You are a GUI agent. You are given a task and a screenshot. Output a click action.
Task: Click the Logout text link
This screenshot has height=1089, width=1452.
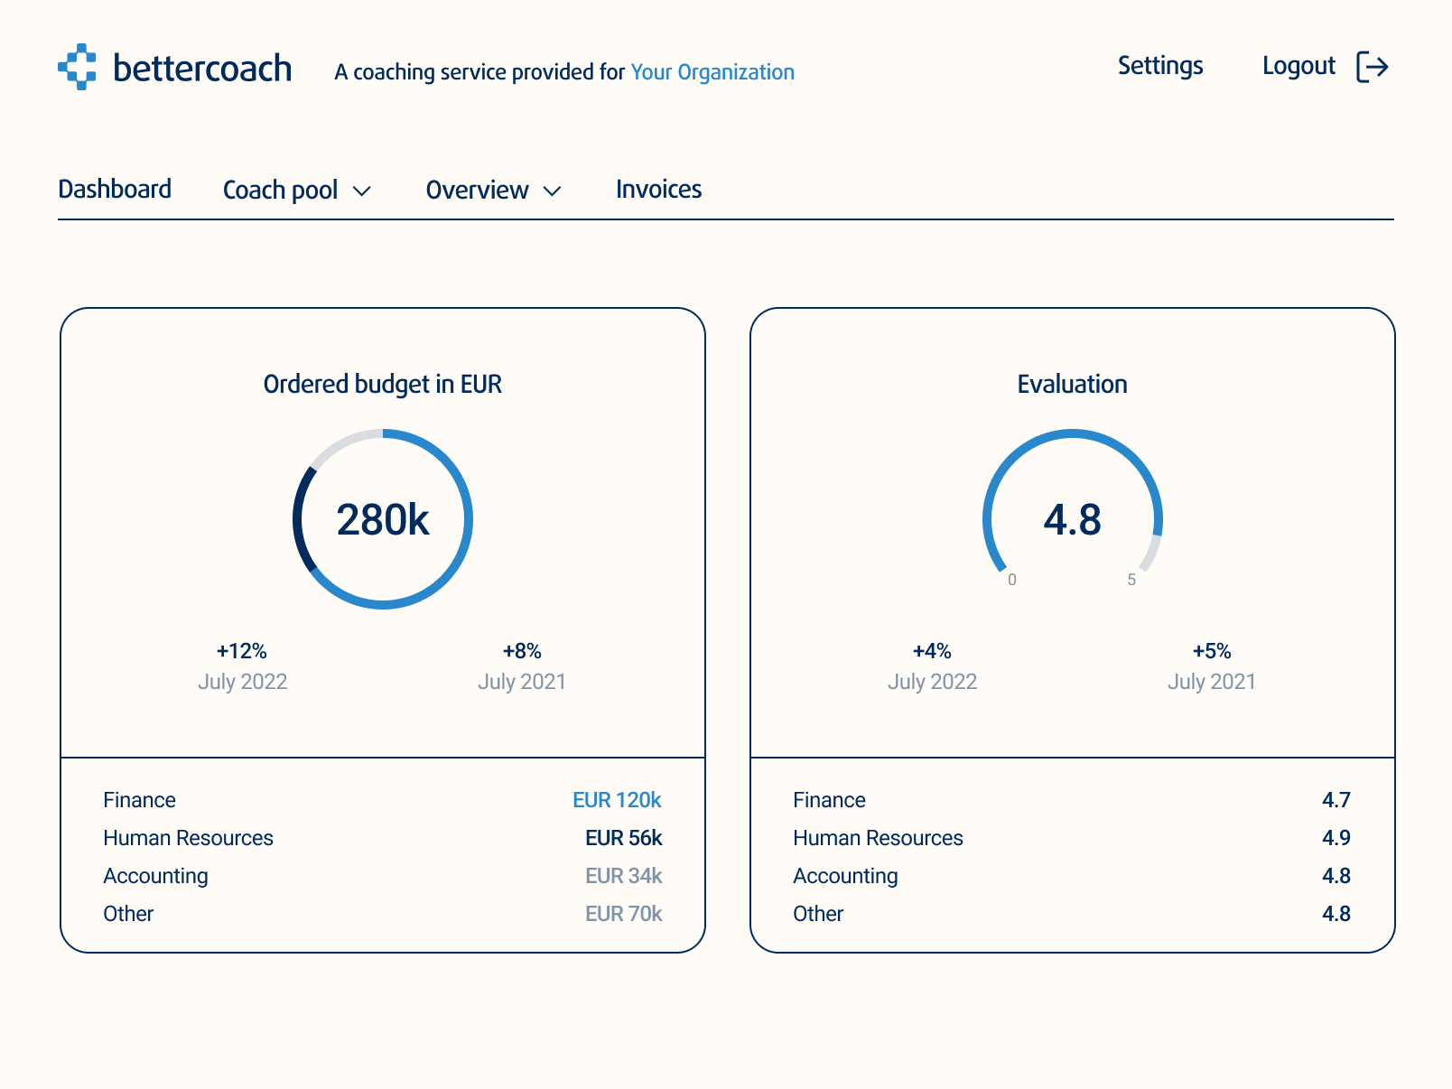pos(1298,66)
